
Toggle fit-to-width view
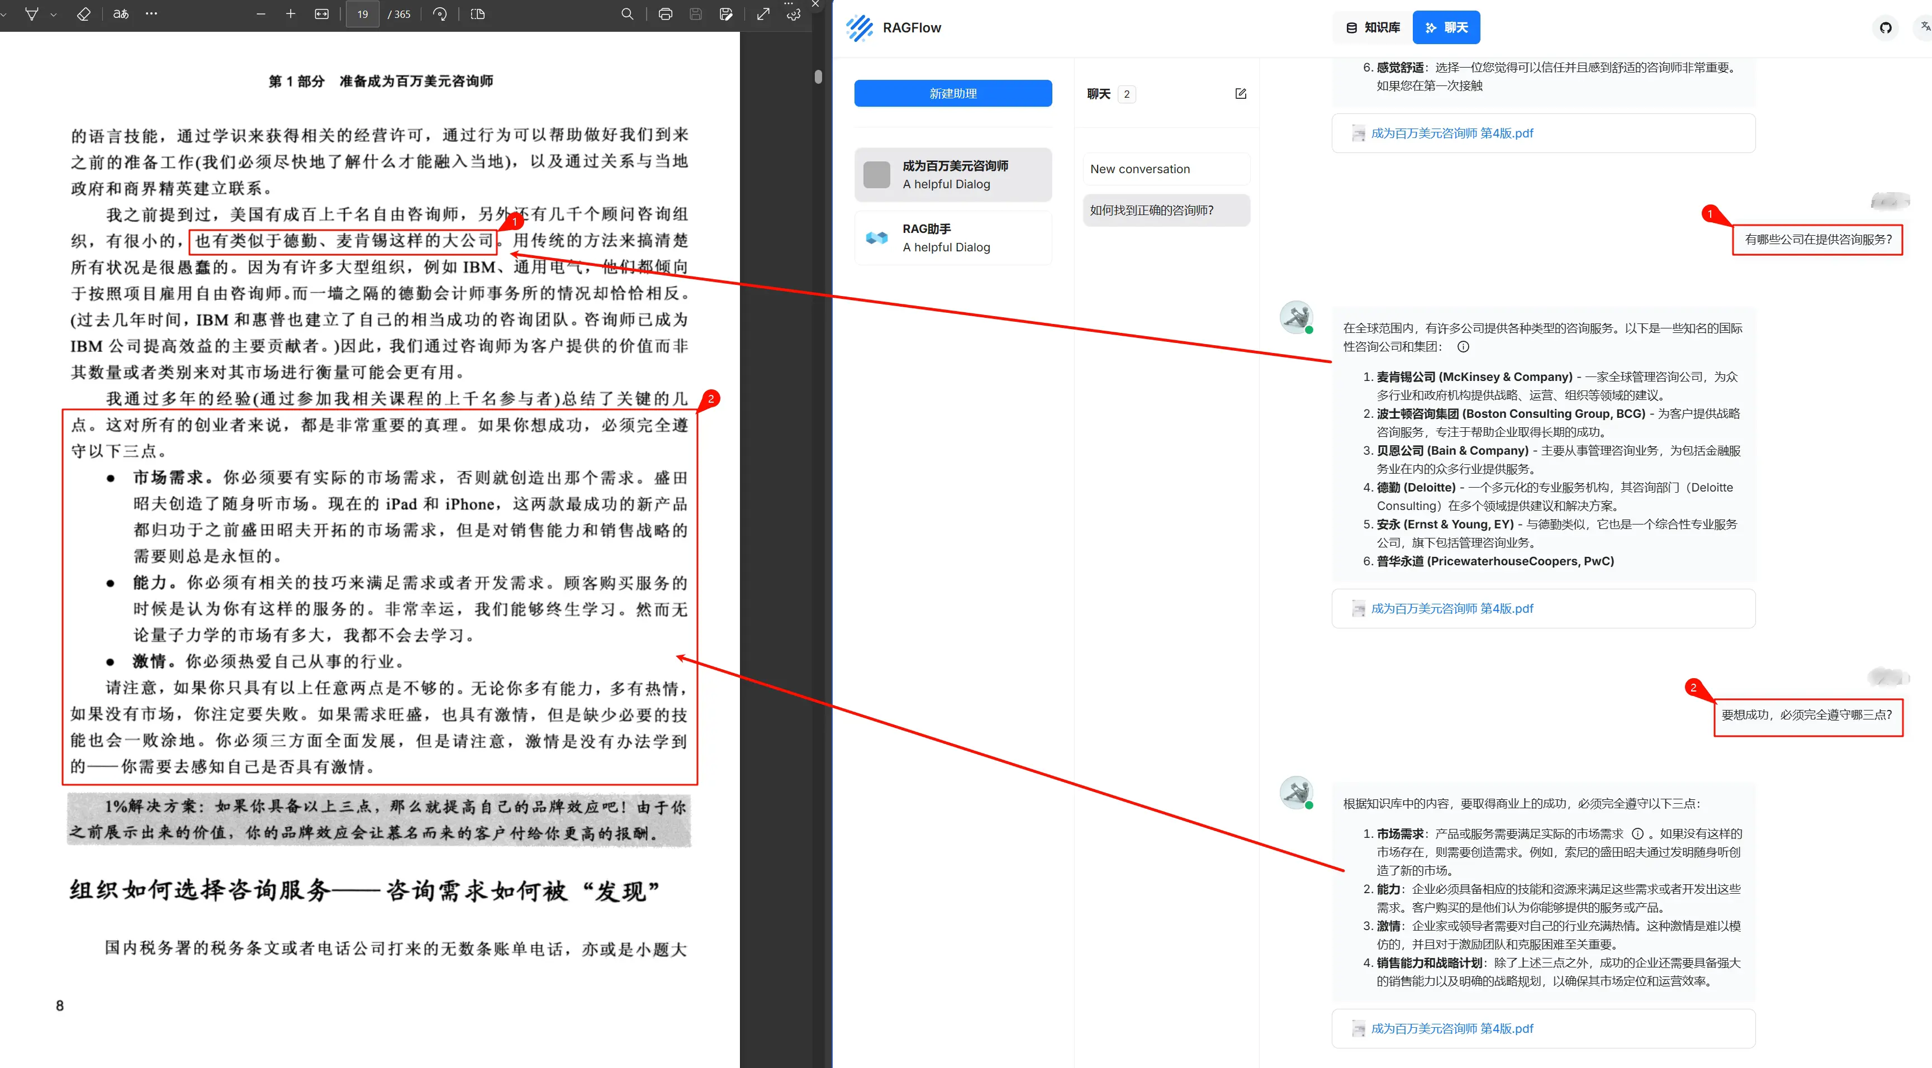coord(322,14)
